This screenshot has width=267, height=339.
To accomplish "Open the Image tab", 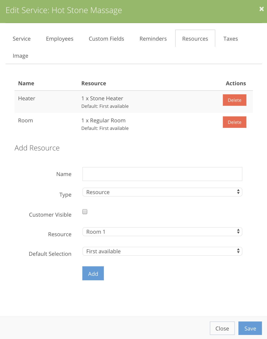I will point(20,56).
